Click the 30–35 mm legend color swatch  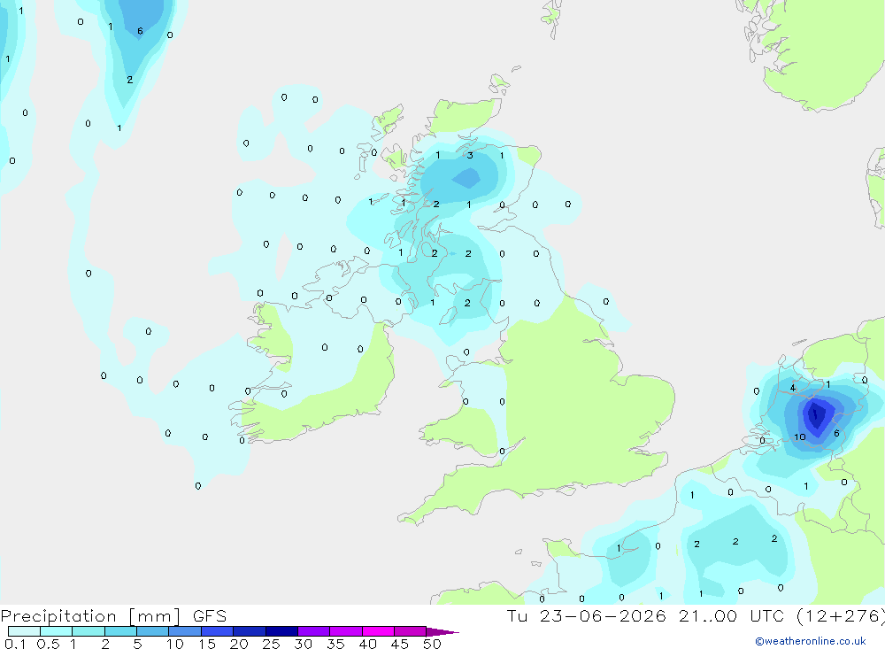coord(313,631)
